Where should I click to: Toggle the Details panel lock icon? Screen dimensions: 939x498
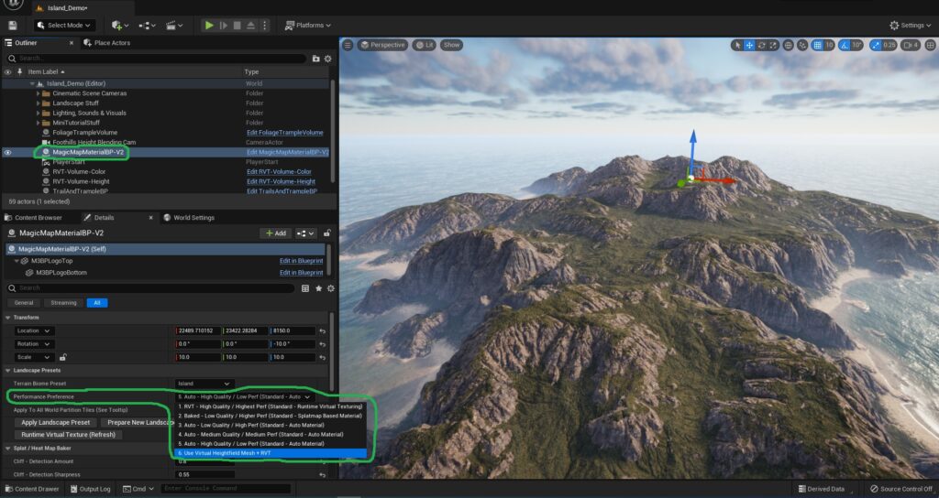327,233
